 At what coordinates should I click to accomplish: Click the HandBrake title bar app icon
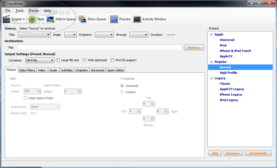pyautogui.click(x=4, y=3)
